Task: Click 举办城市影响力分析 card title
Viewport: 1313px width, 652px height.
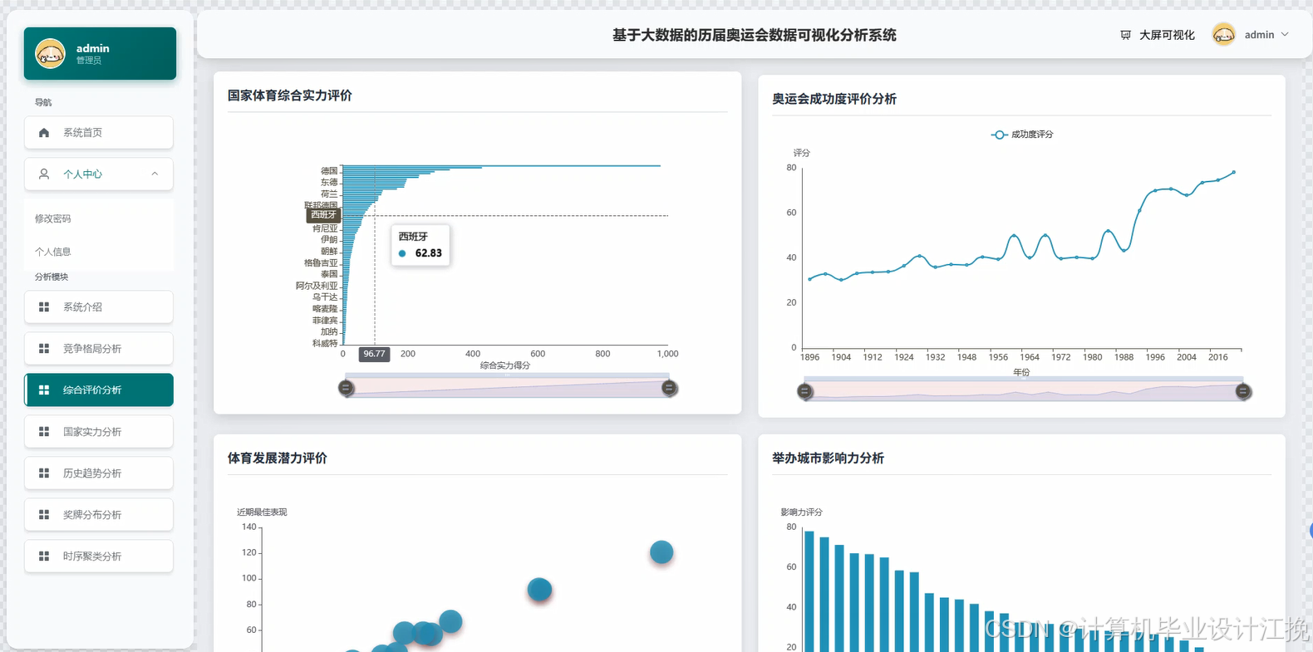Action: tap(828, 458)
